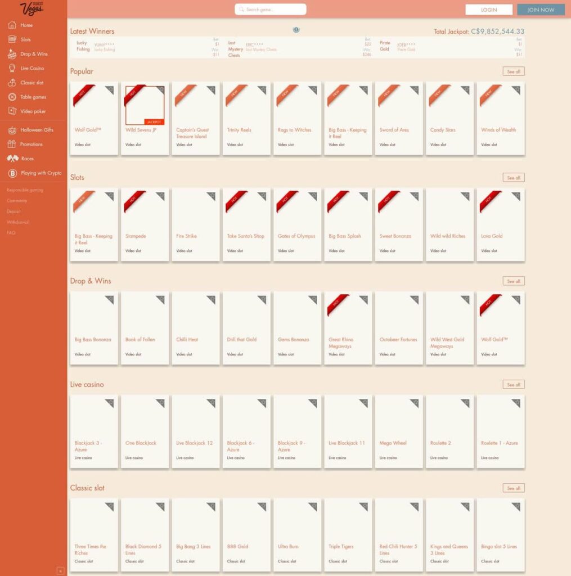Click the Table games sidebar icon
Screen dimensions: 571x576
pos(12,97)
